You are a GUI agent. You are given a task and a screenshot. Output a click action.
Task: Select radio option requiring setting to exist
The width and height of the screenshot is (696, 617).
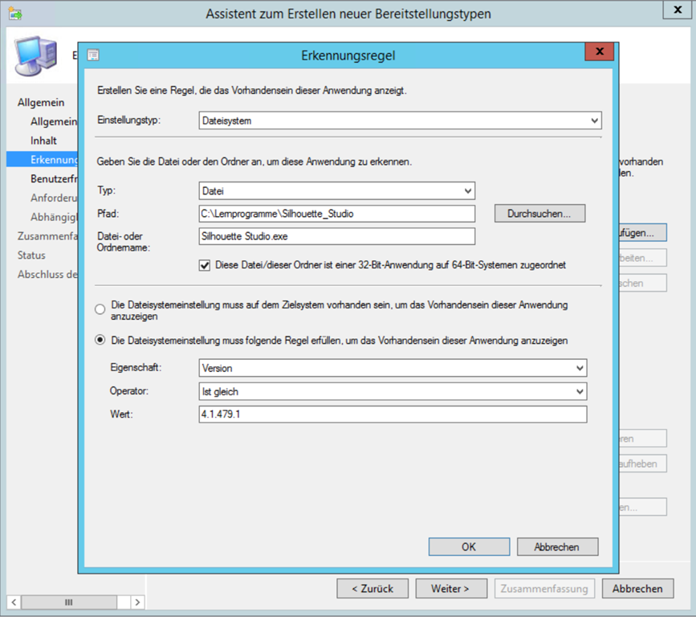pyautogui.click(x=100, y=309)
